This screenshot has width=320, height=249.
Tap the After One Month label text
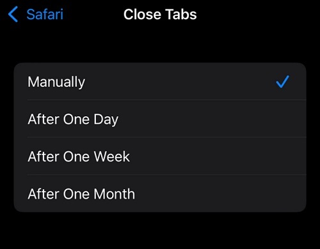[x=81, y=194]
